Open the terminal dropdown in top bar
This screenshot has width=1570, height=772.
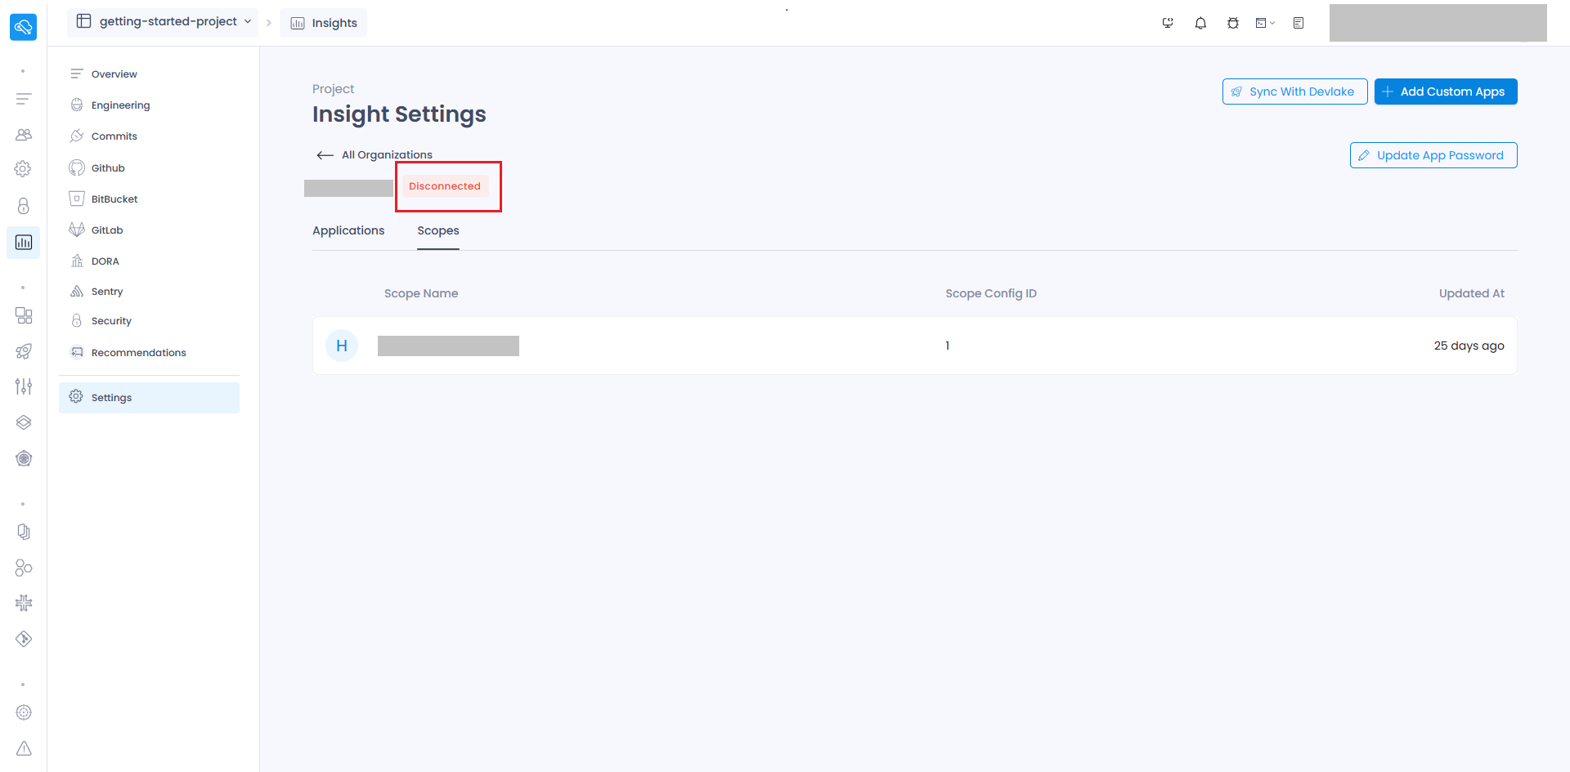point(1265,23)
